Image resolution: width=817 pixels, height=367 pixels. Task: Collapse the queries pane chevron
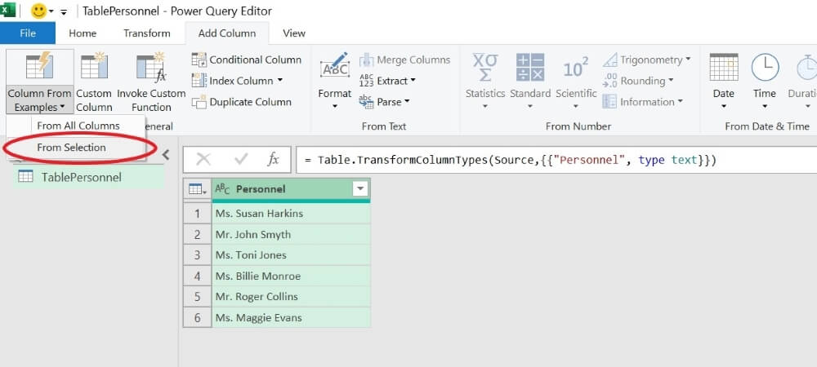click(x=166, y=154)
